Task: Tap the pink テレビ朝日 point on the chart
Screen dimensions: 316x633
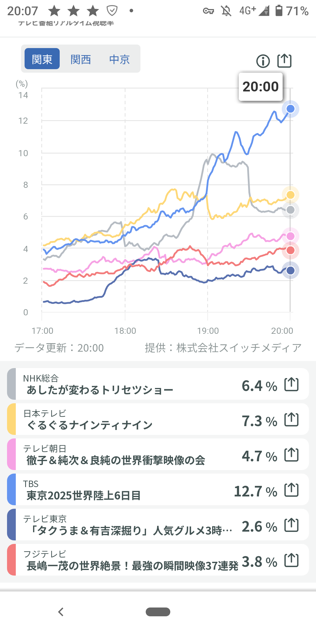Action: (290, 236)
